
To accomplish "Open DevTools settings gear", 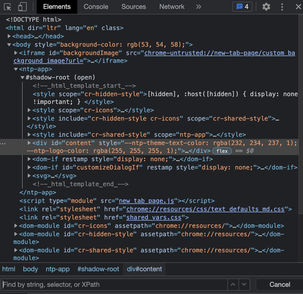I will 266,7.
